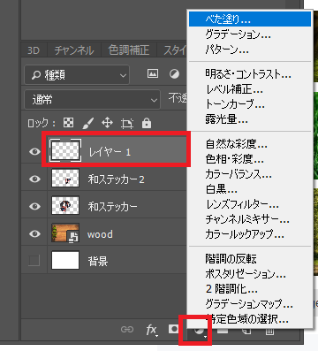Open the 通常 blend mode dropdown

tap(92, 100)
